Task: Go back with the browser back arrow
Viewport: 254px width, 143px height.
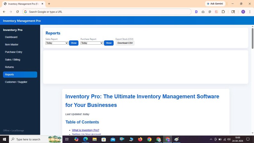Action: click(x=4, y=12)
